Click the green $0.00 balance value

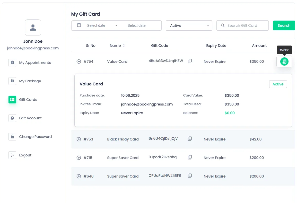(x=230, y=113)
